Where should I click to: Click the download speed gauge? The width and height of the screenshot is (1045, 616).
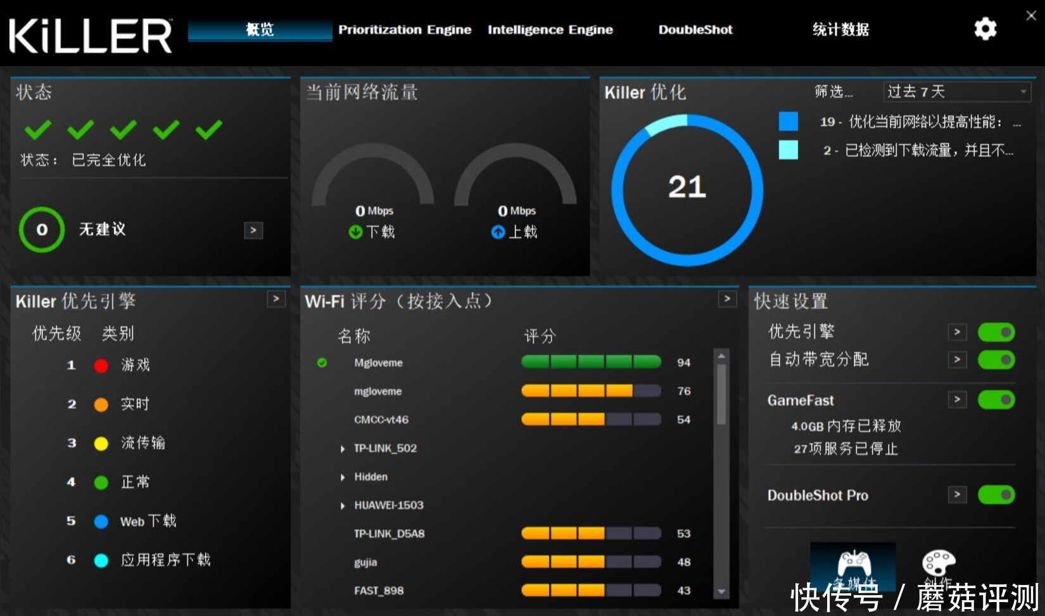372,174
